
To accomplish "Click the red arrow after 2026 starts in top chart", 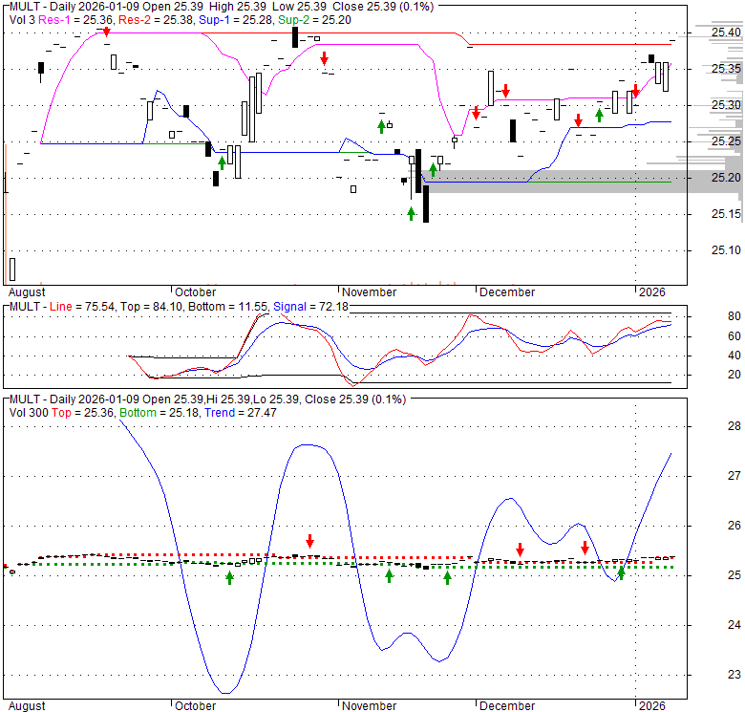I will pyautogui.click(x=635, y=90).
